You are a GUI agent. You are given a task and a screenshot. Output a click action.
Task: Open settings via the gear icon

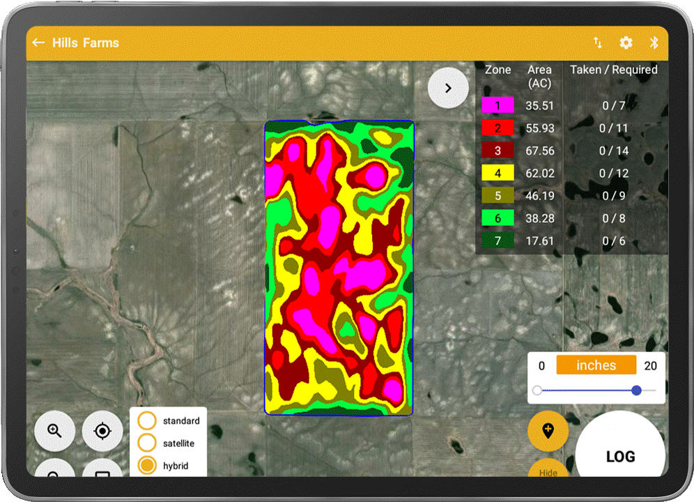pos(626,43)
